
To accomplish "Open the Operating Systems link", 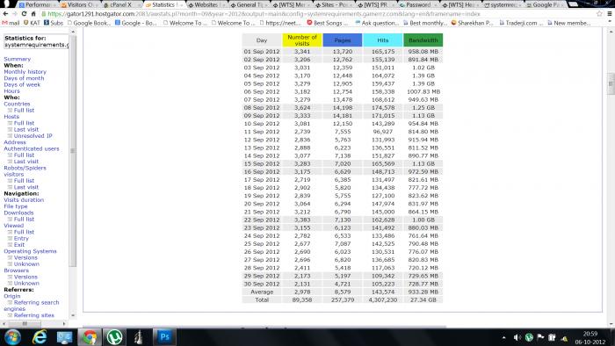I will (30, 251).
